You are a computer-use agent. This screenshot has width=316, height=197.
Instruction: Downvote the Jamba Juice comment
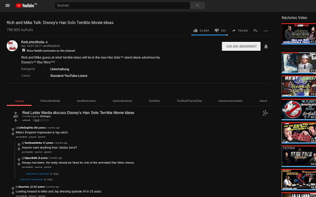19,149
